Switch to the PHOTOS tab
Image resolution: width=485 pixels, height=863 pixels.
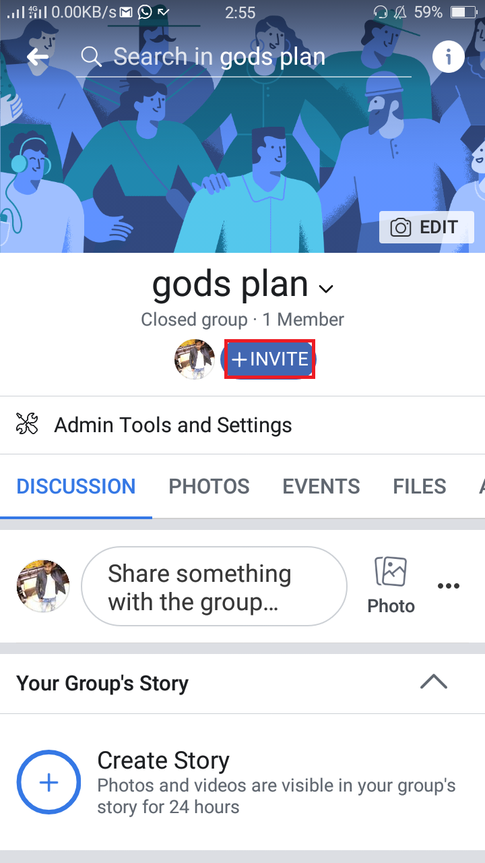[x=209, y=486]
